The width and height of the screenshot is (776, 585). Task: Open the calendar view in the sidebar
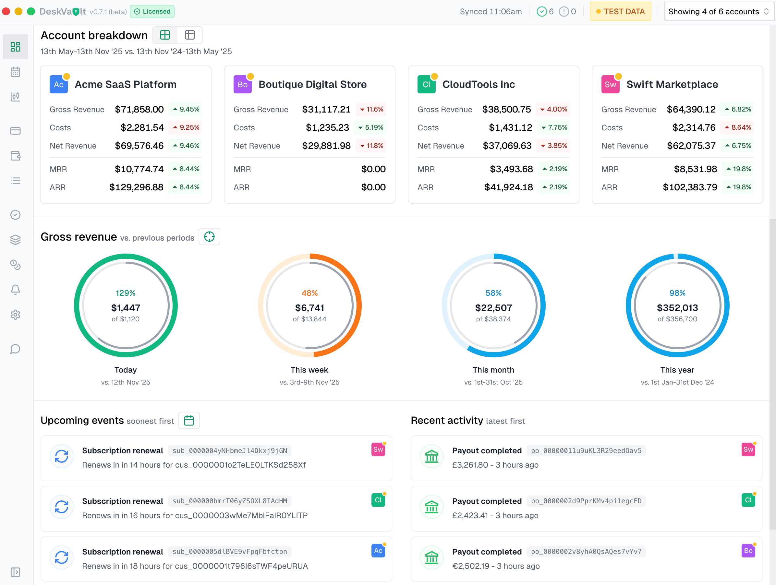click(16, 72)
